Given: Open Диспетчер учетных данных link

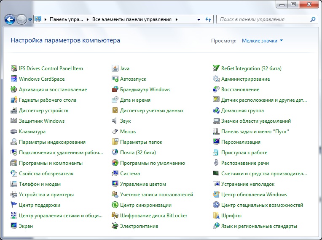Looking at the screenshot, I should click(152, 111).
